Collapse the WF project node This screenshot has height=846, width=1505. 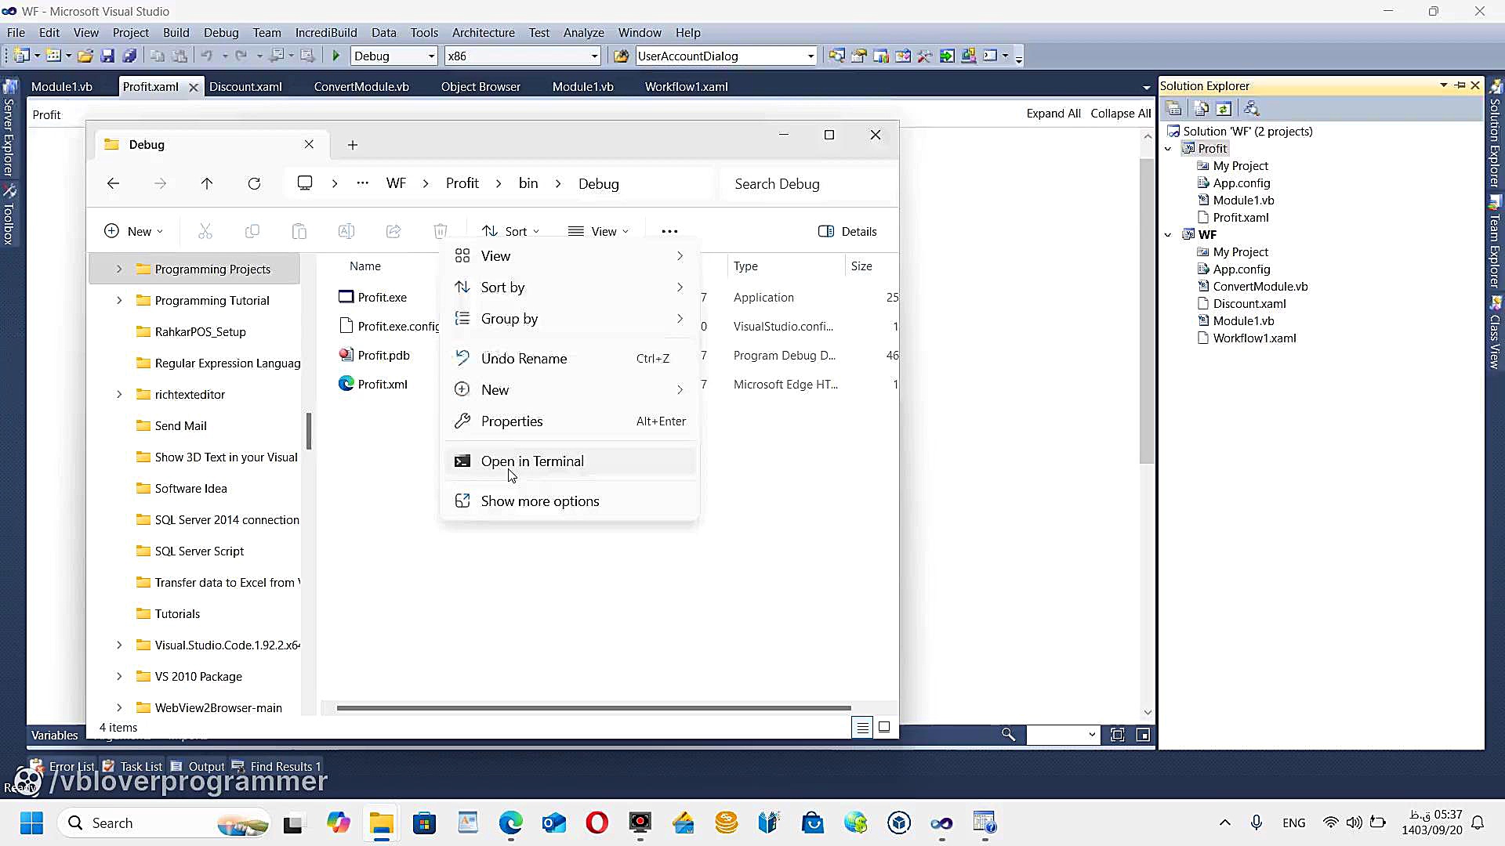pos(1168,235)
